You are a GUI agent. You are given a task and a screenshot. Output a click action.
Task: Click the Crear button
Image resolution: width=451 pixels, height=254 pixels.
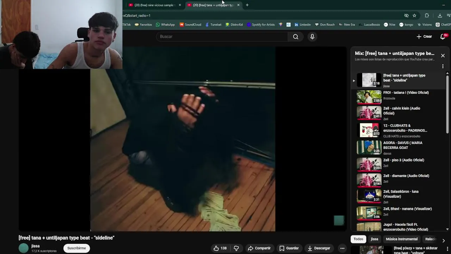click(x=424, y=36)
